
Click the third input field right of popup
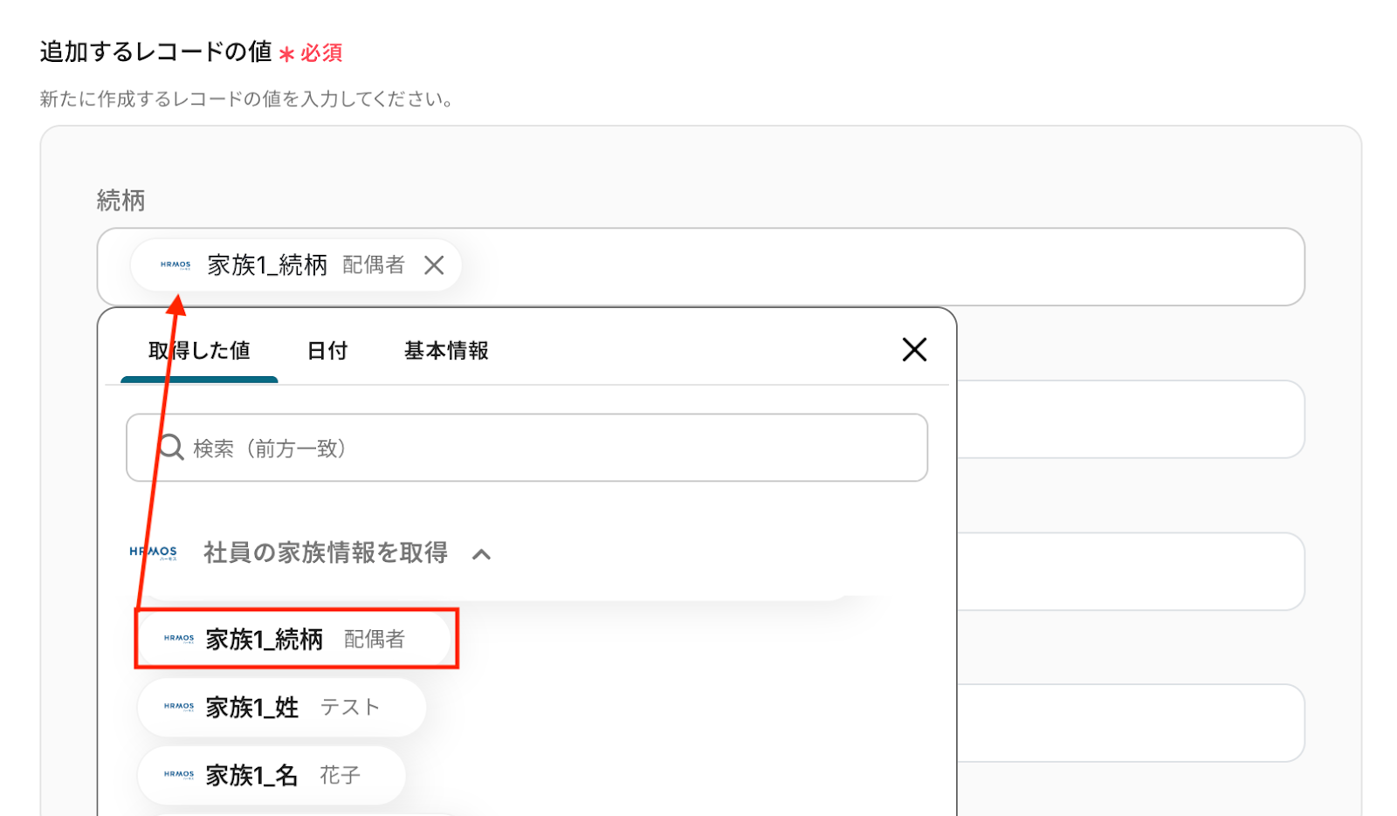tap(1131, 572)
